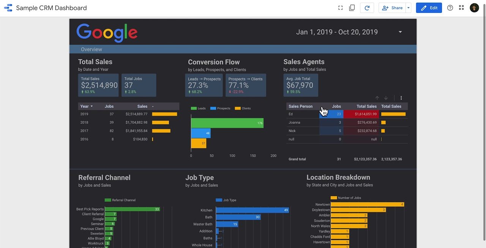Click the Avg. Job Total $67,970 scorecard

click(x=301, y=85)
